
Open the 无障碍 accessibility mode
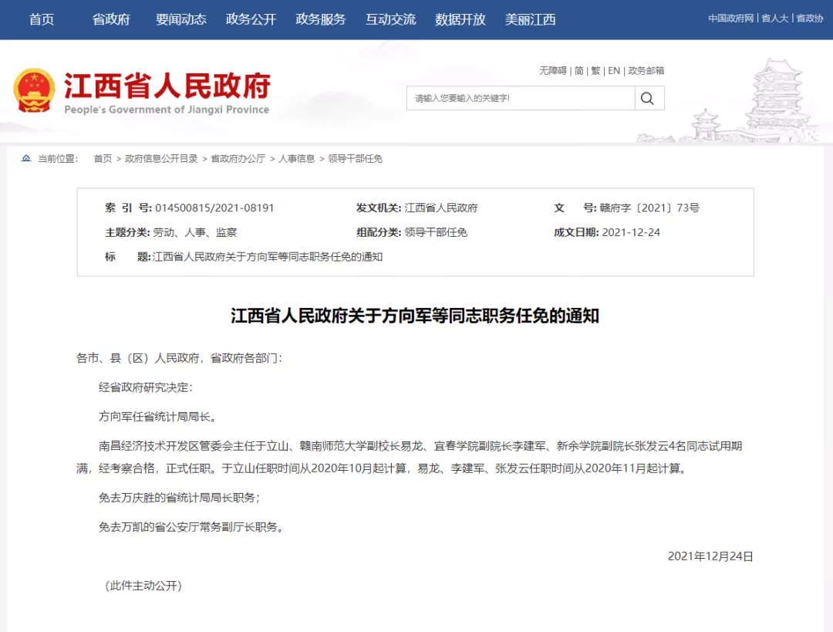552,70
